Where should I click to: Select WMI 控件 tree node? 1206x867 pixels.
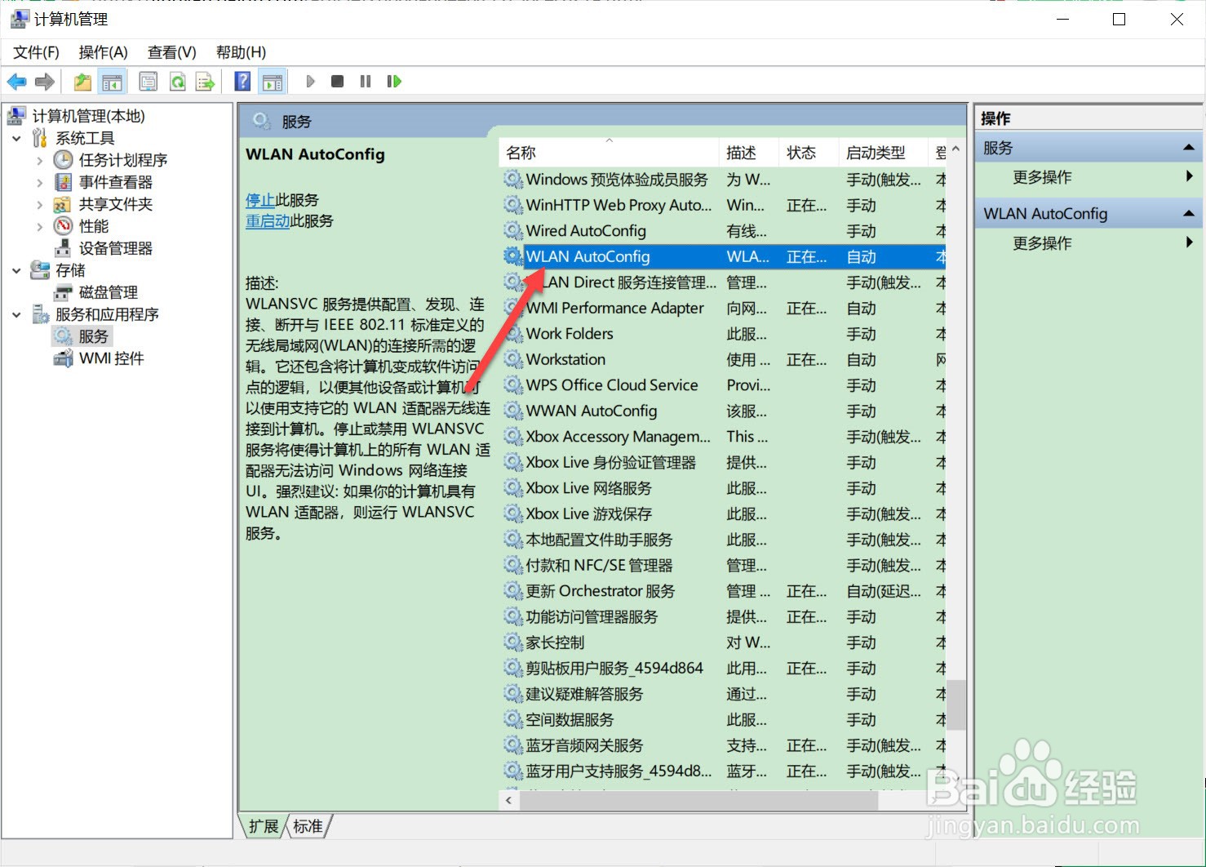(x=111, y=358)
